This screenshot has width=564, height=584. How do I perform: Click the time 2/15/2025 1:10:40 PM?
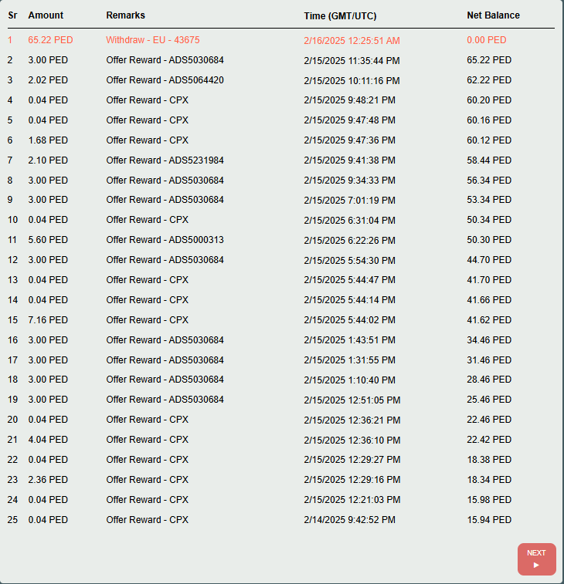tap(349, 380)
